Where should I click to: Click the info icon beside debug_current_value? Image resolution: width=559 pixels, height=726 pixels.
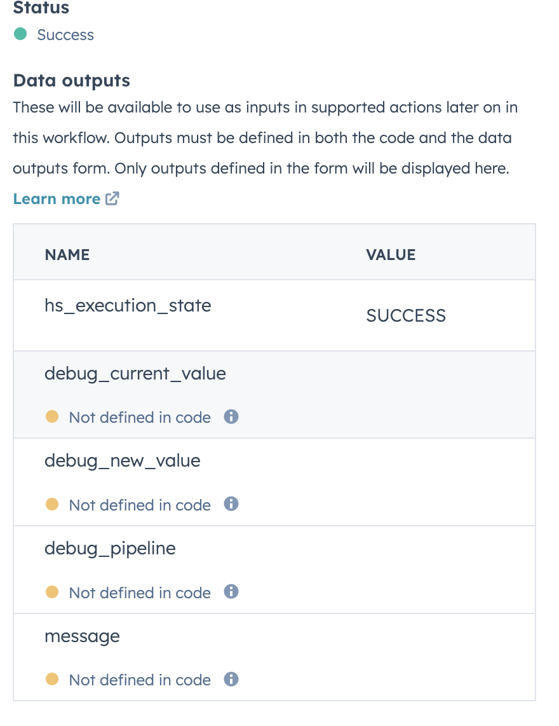coord(232,417)
